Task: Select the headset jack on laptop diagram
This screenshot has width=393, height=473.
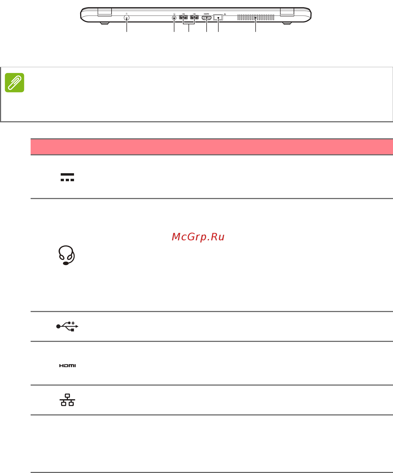Action: (174, 18)
